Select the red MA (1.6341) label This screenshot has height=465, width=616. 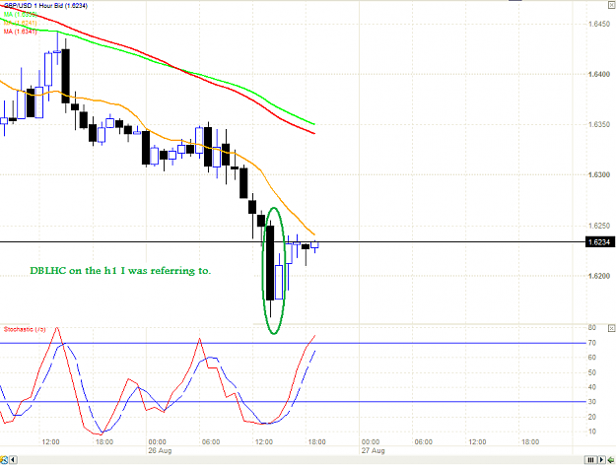click(21, 32)
